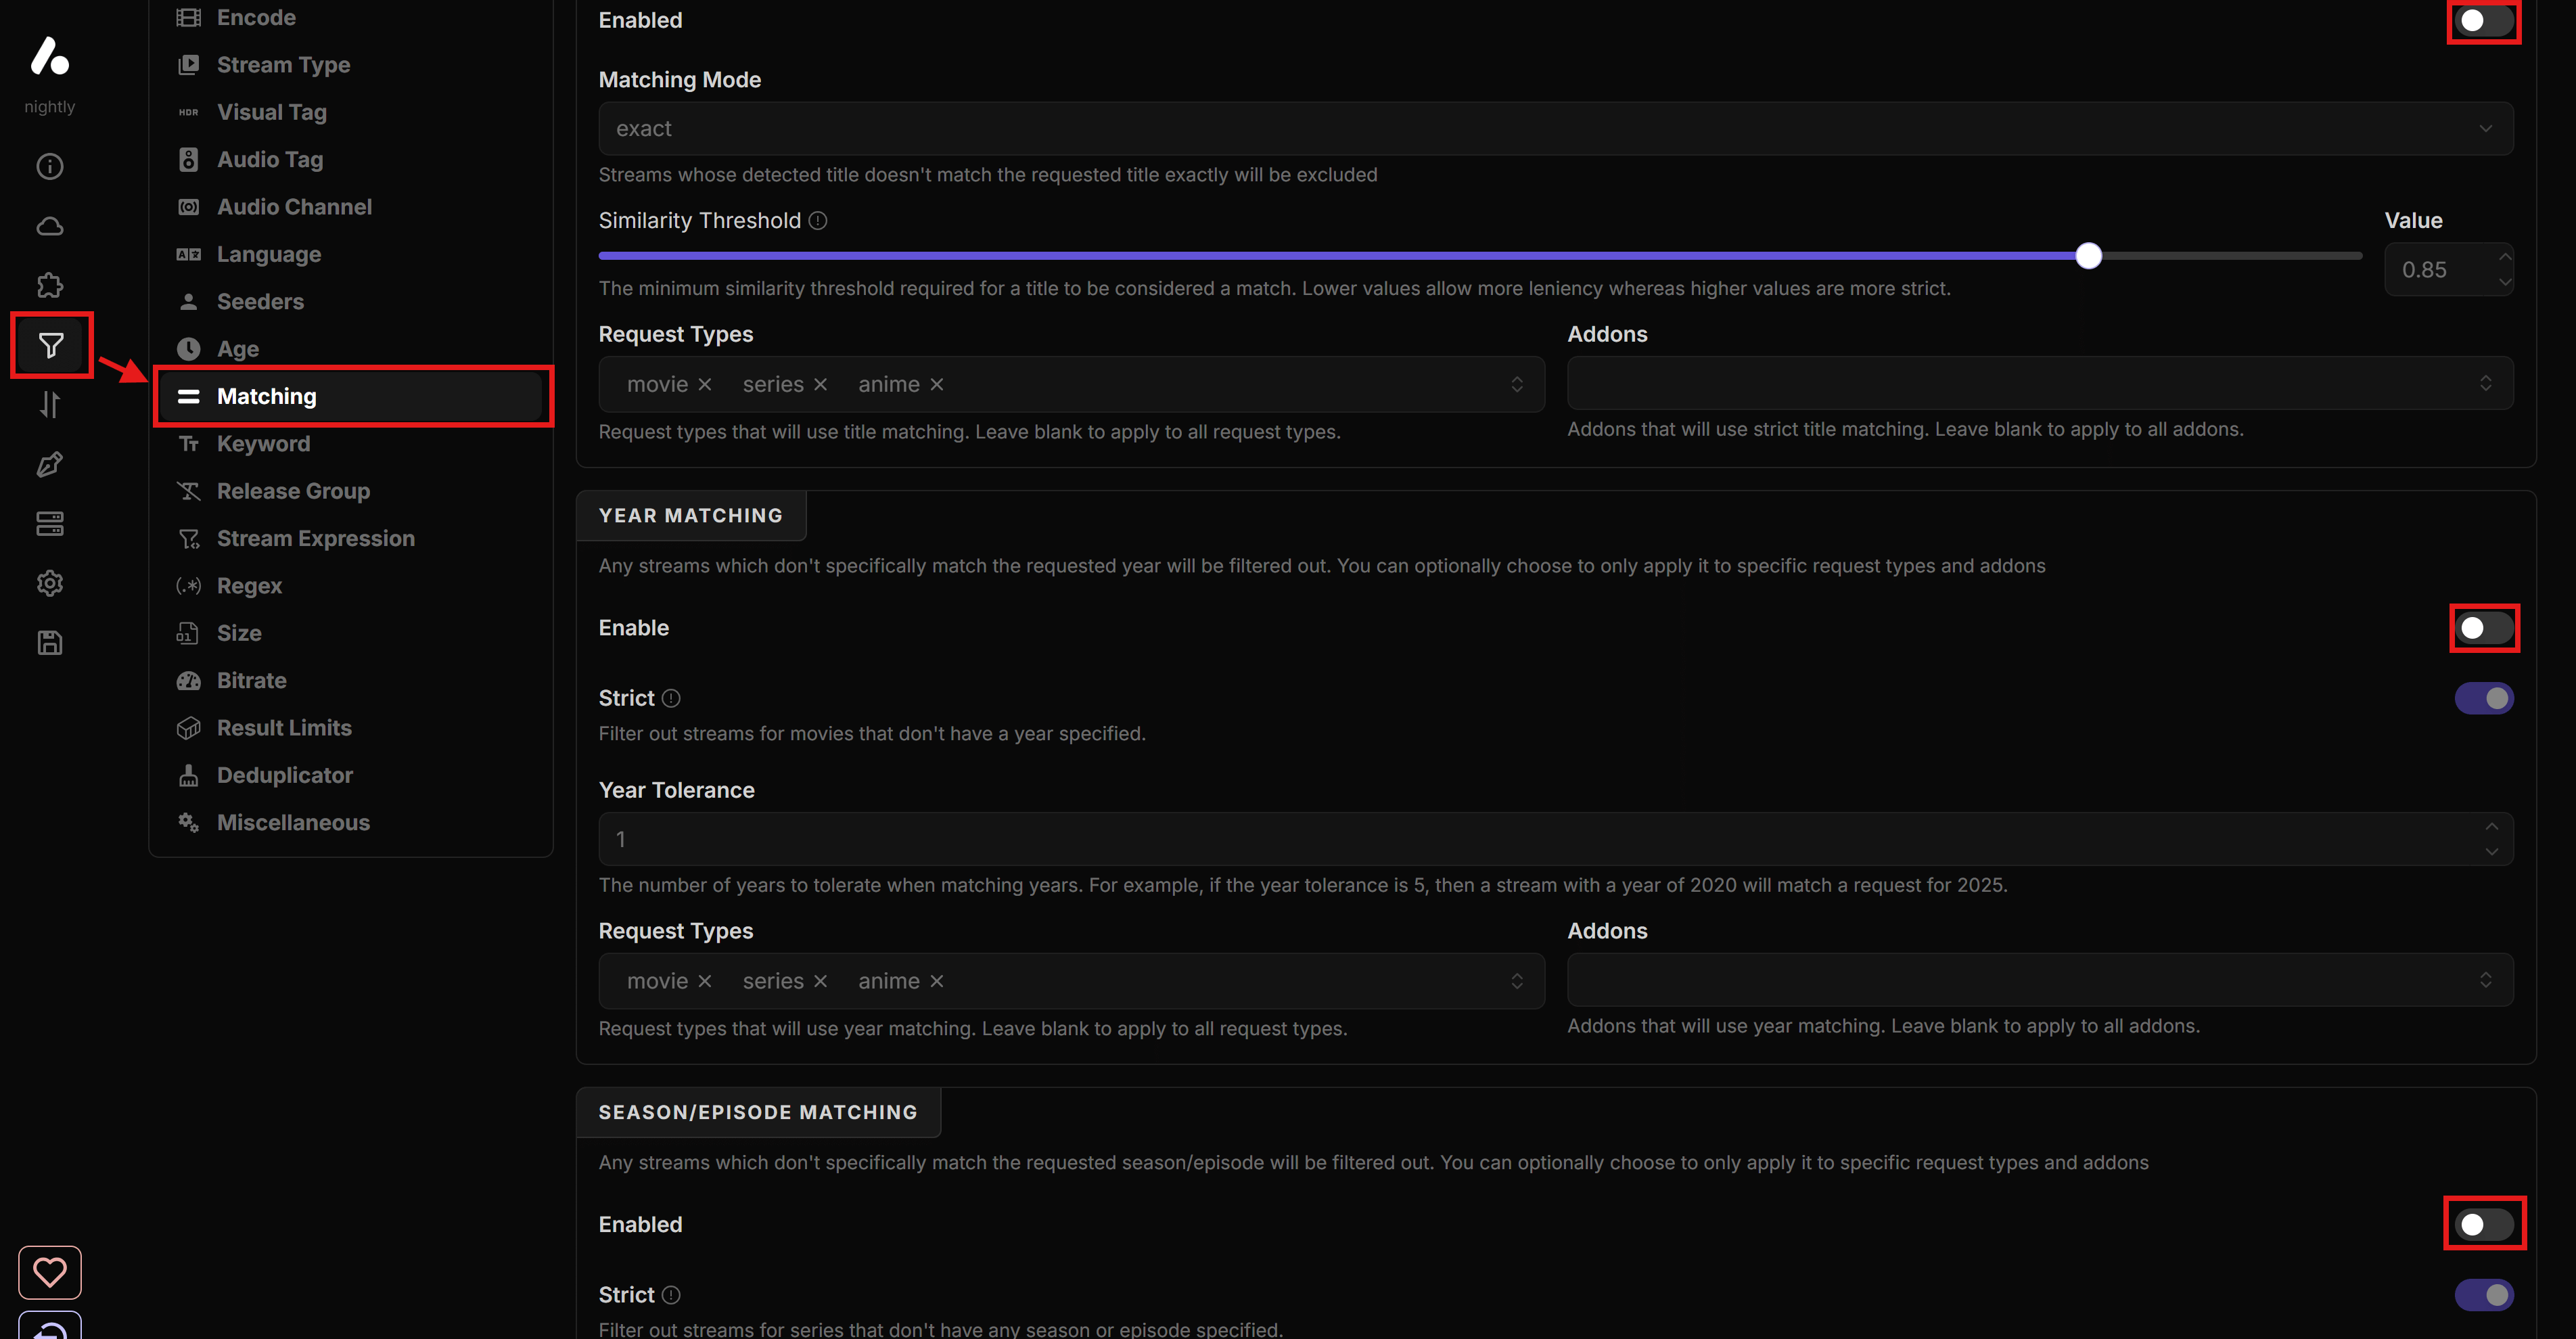
Task: Select the pen stream expression icon
Action: [x=49, y=464]
